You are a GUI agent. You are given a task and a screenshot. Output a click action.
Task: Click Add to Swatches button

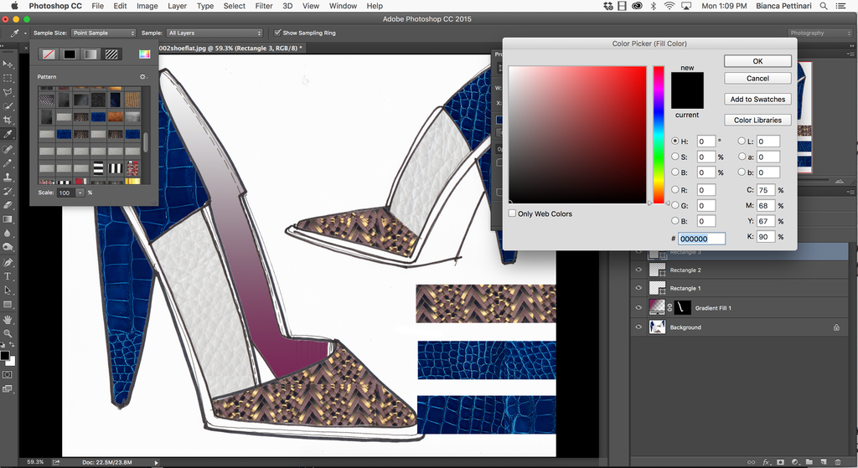point(757,99)
